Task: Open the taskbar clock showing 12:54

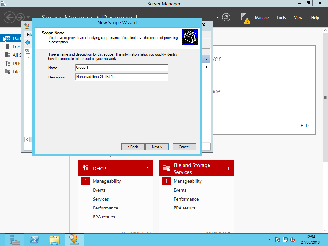Action: [x=310, y=240]
